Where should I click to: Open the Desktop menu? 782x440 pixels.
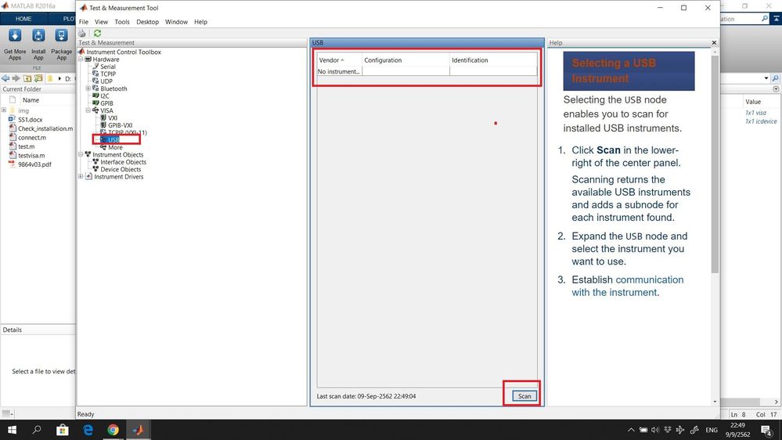coord(148,22)
